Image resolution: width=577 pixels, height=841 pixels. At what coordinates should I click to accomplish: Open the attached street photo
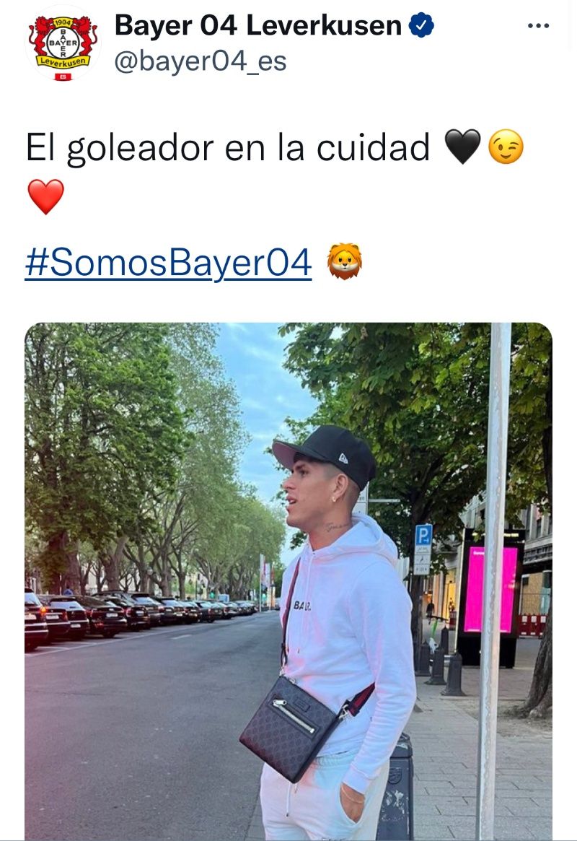click(288, 581)
